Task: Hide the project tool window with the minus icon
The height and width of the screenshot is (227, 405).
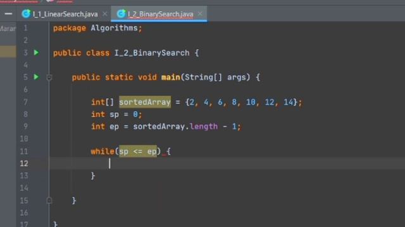Action: (8, 14)
